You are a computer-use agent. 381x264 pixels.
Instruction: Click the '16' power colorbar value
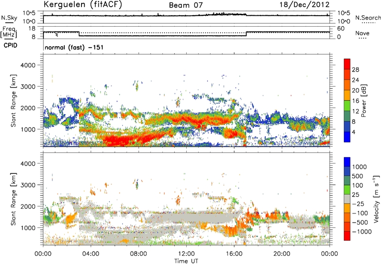point(355,101)
